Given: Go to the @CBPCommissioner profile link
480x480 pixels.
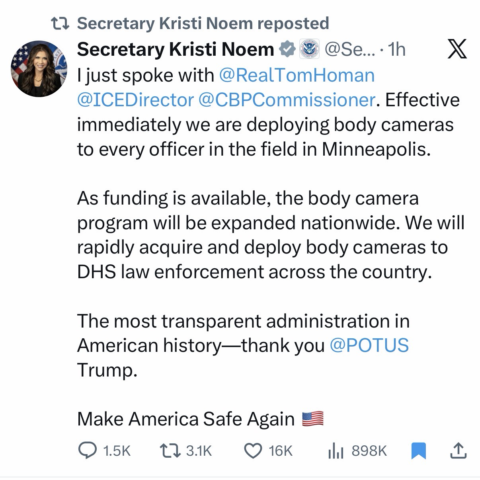Looking at the screenshot, I should click(286, 100).
